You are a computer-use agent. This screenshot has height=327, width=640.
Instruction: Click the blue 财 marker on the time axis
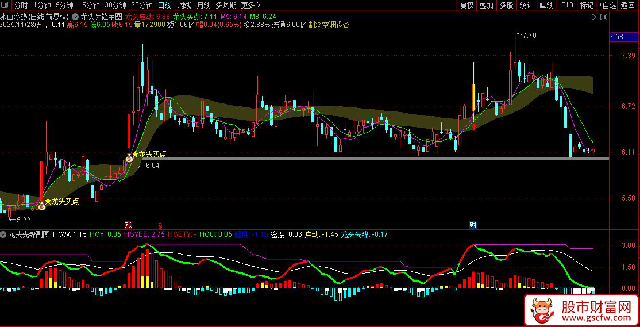point(473,224)
